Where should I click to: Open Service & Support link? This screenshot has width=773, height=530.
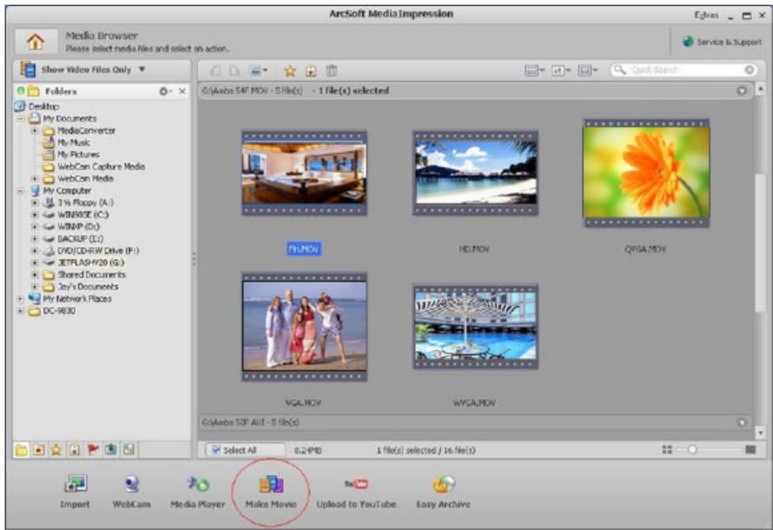pos(722,42)
